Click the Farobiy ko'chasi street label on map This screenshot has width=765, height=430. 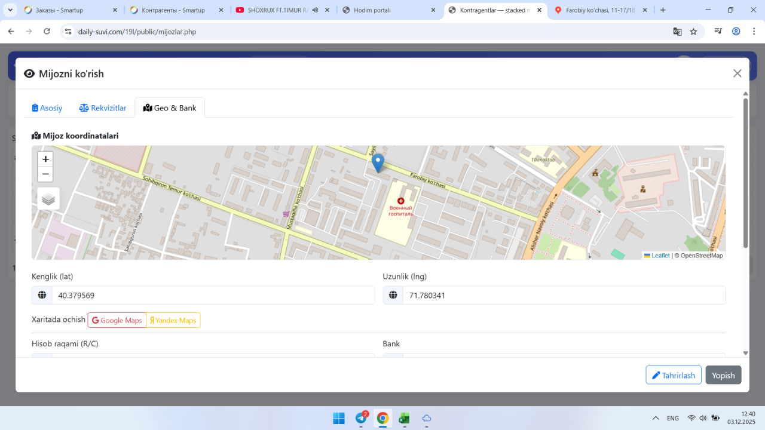pos(428,180)
